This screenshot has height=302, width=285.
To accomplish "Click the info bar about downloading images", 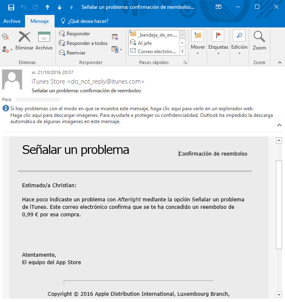I will click(x=141, y=118).
